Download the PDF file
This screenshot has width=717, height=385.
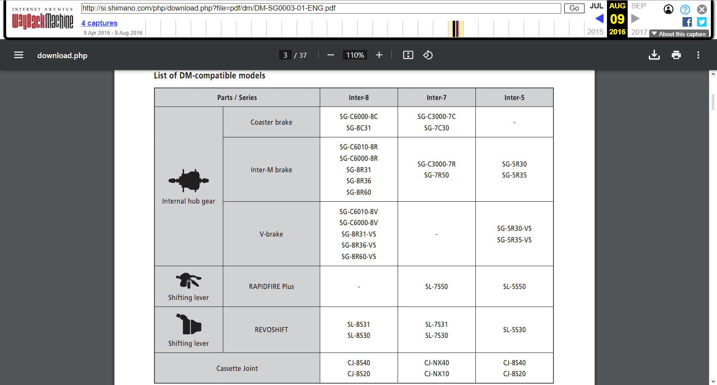coord(654,55)
